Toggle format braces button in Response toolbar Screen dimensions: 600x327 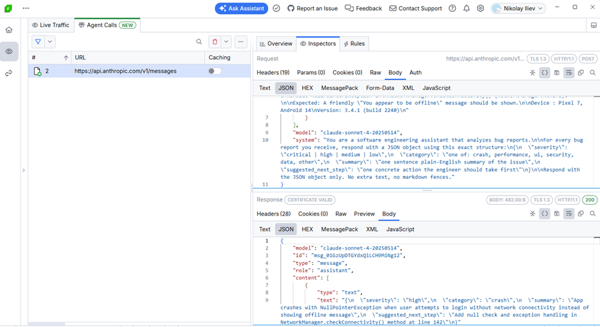(x=545, y=214)
